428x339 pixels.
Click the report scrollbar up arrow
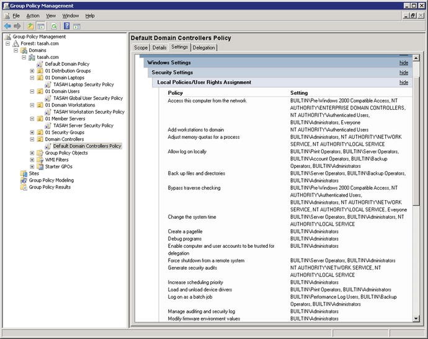(416, 58)
